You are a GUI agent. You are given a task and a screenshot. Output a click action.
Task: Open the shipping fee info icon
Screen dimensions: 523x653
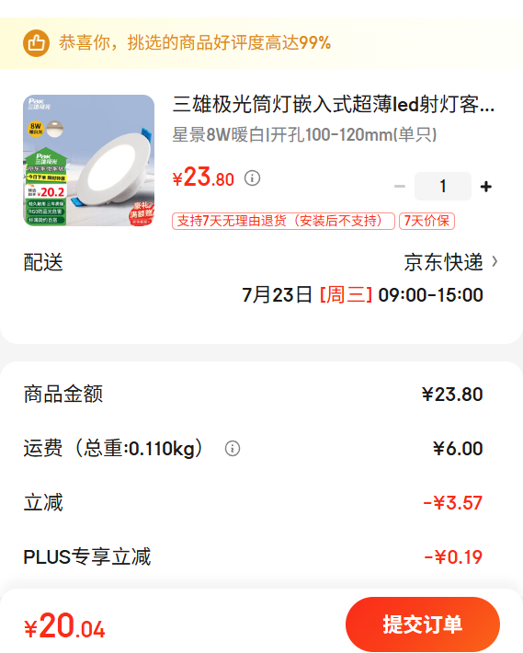pyautogui.click(x=233, y=449)
